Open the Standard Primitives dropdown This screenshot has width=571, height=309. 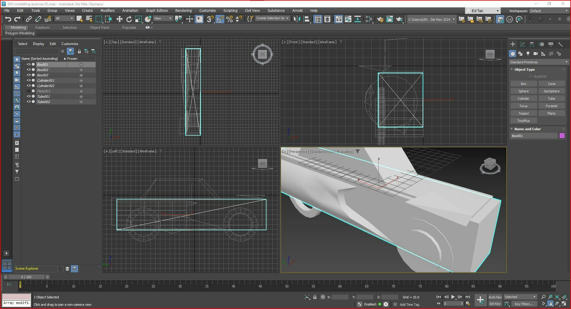(x=538, y=62)
